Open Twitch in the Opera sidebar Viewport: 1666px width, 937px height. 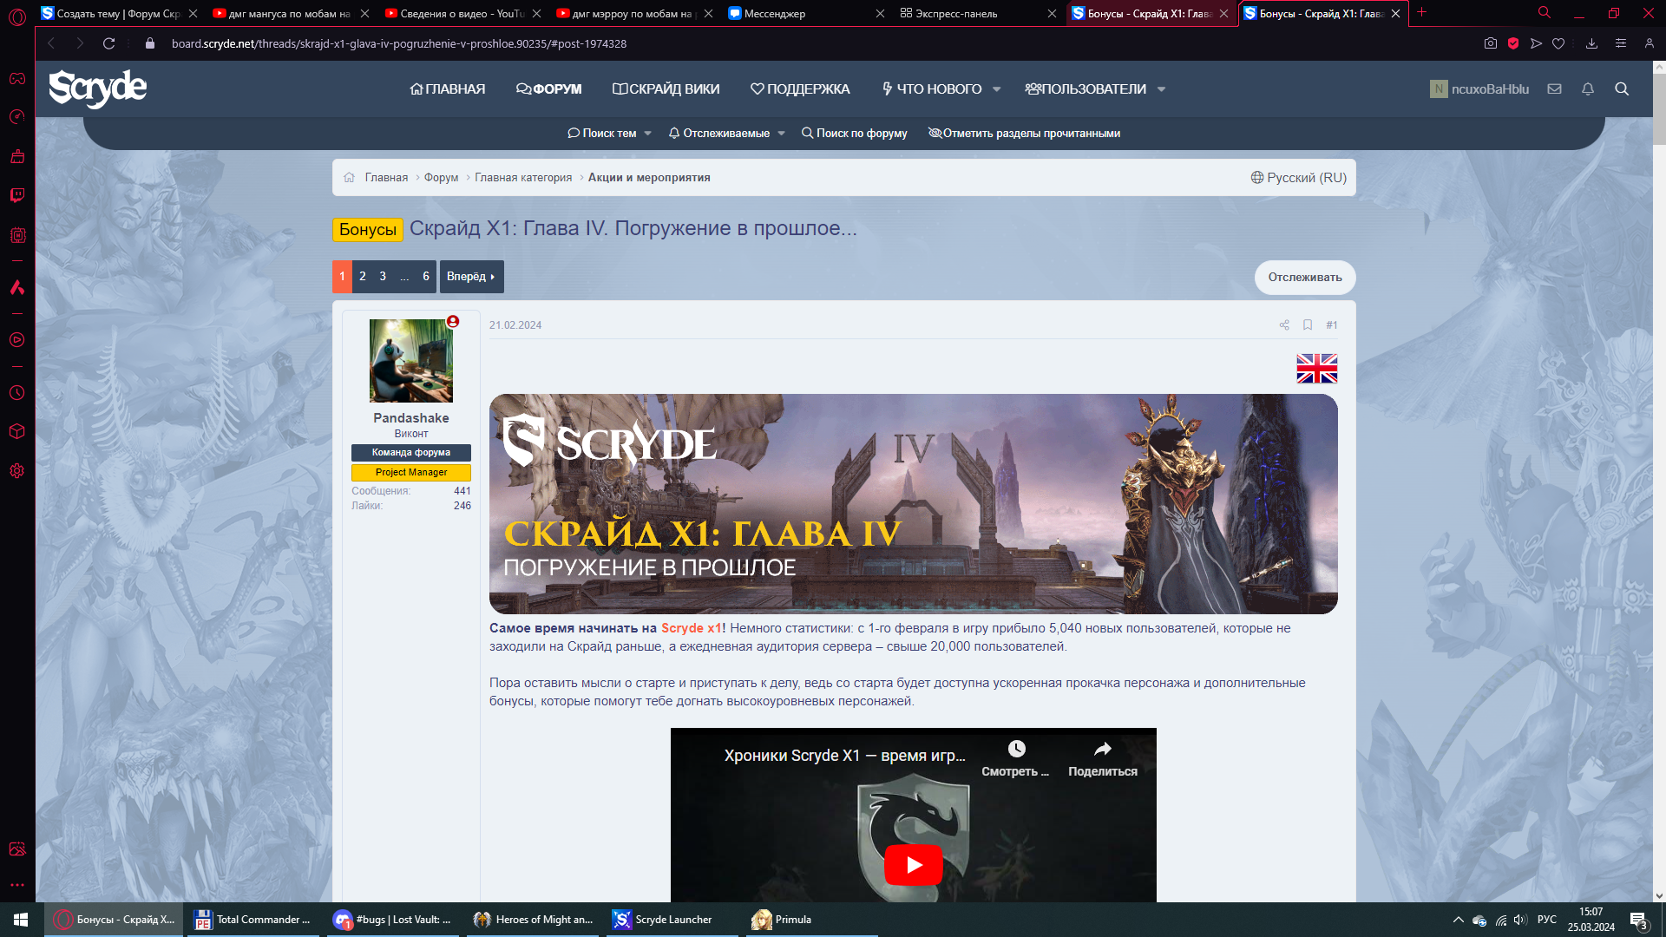(17, 196)
